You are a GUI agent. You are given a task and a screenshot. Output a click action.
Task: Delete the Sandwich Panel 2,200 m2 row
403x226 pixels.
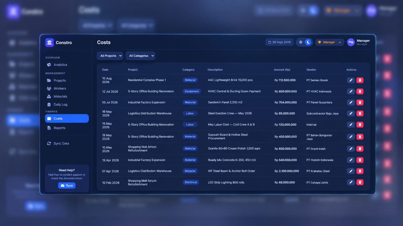[360, 102]
